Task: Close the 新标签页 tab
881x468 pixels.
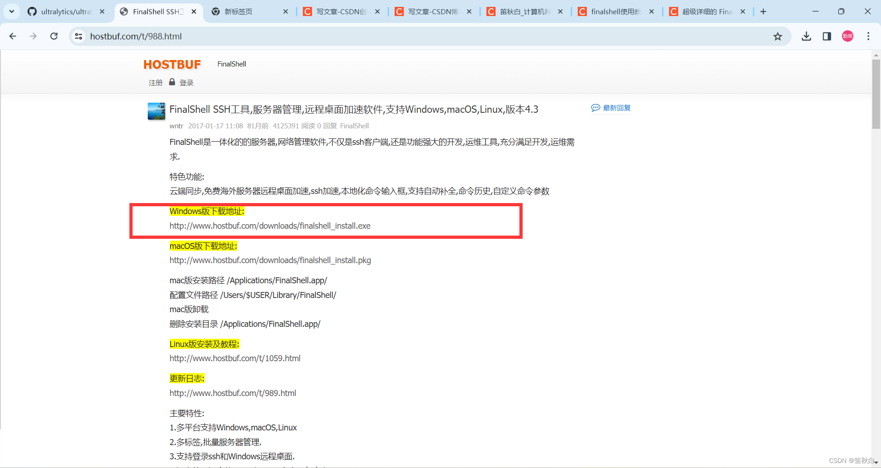Action: tap(285, 11)
